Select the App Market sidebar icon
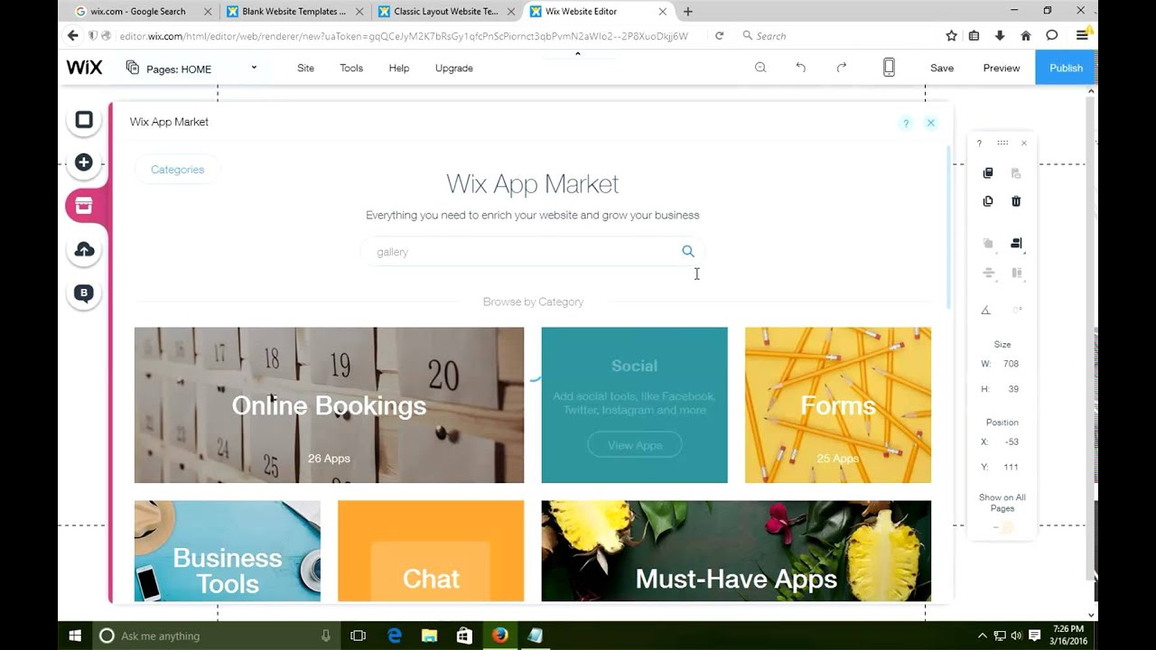Image resolution: width=1156 pixels, height=650 pixels. click(84, 206)
